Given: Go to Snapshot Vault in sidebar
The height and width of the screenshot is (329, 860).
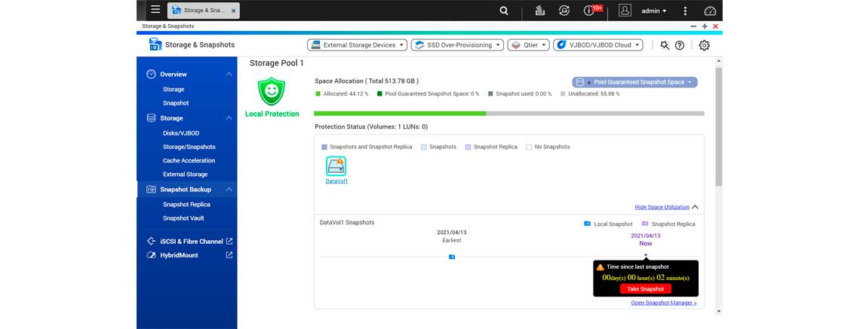Looking at the screenshot, I should (x=183, y=218).
